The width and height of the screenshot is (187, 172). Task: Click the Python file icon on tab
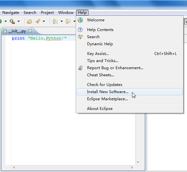[x=5, y=31]
